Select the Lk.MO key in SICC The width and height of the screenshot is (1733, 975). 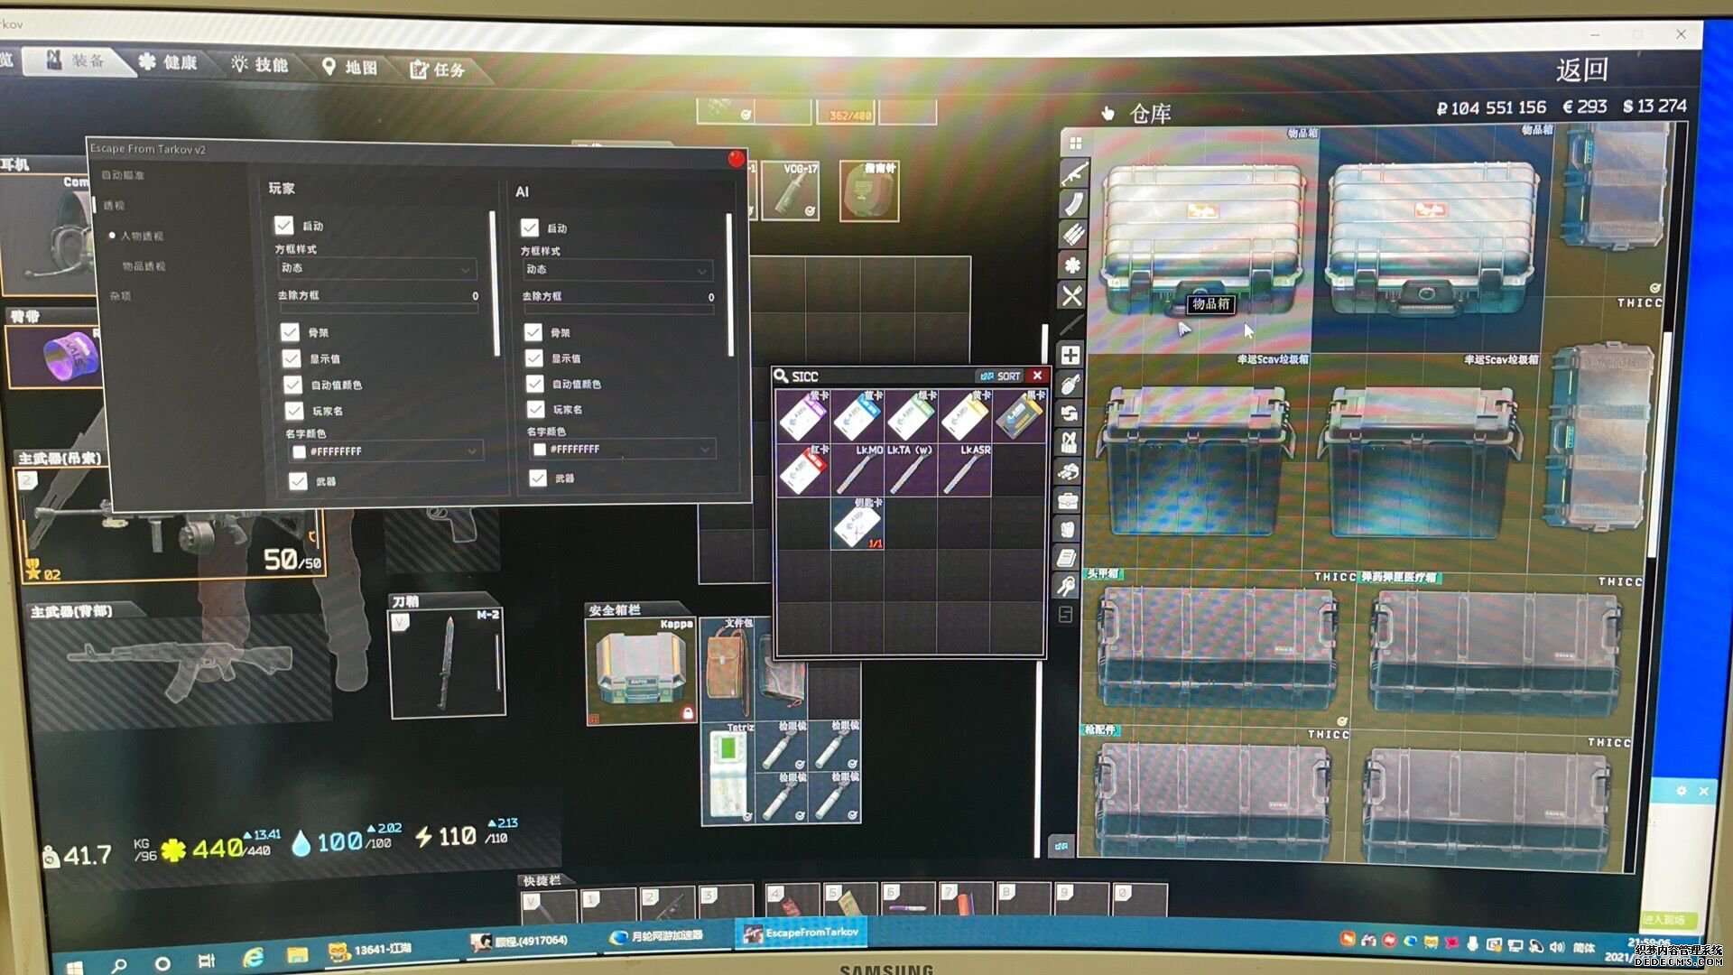[x=857, y=469]
